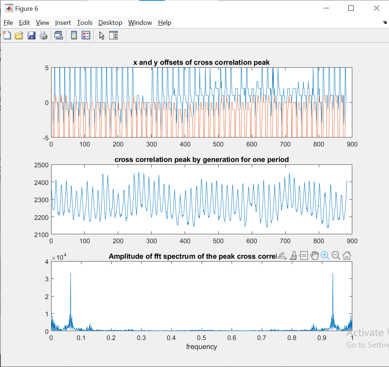The image size is (389, 367).
Task: Click the Print Figure icon
Action: [x=44, y=35]
